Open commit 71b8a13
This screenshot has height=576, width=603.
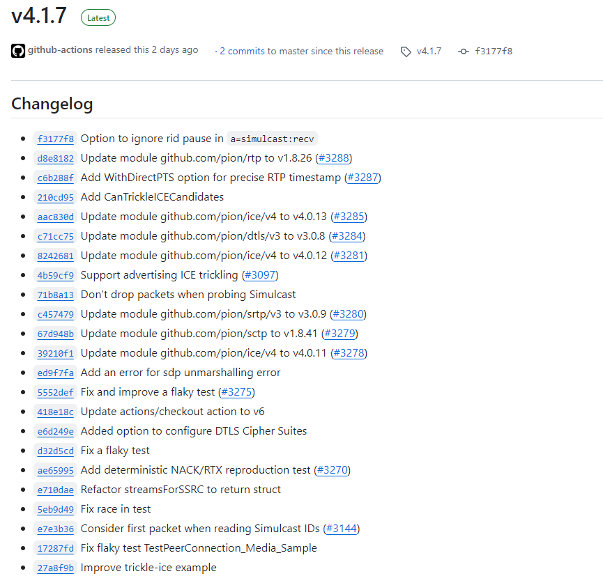pyautogui.click(x=55, y=295)
